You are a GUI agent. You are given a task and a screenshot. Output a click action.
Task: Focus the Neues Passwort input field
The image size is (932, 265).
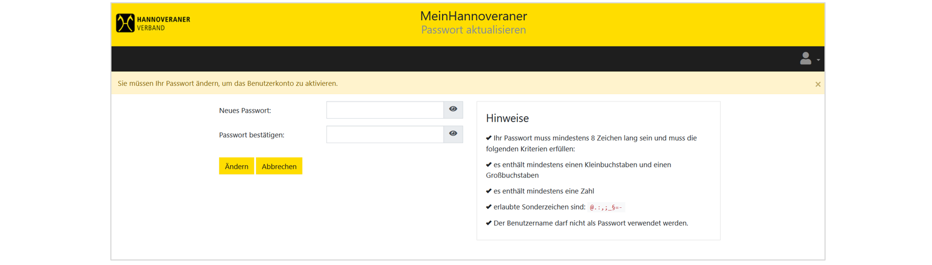[385, 110]
